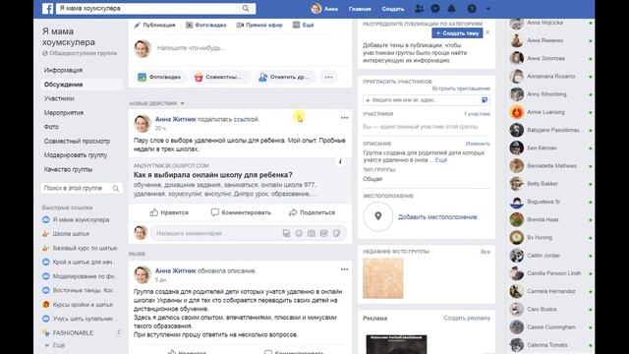Click the Напишите комментарий field
This screenshot has height=354, width=629.
(216, 233)
